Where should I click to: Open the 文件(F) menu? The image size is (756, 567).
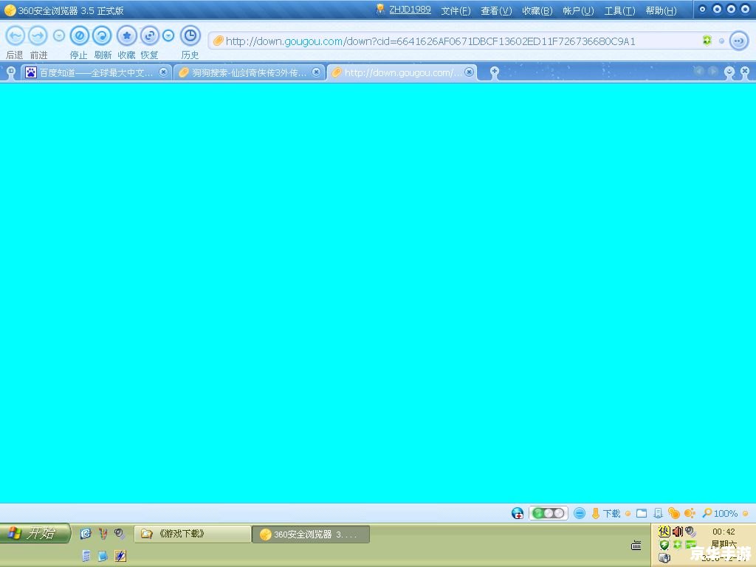[456, 10]
